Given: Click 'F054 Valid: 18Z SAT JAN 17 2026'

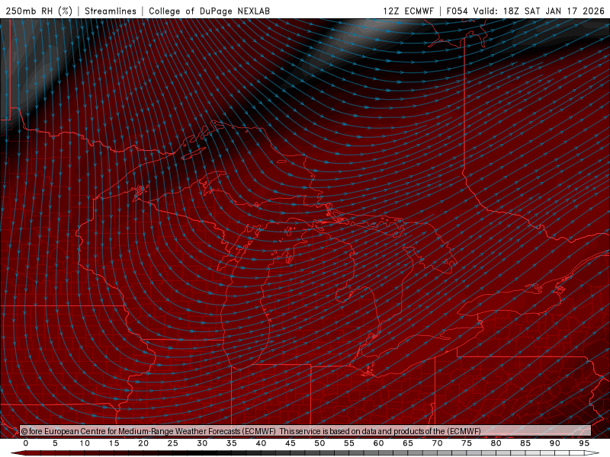Looking at the screenshot, I should 525,11.
